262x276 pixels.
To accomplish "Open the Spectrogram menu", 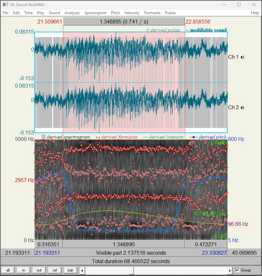I will tap(95, 13).
